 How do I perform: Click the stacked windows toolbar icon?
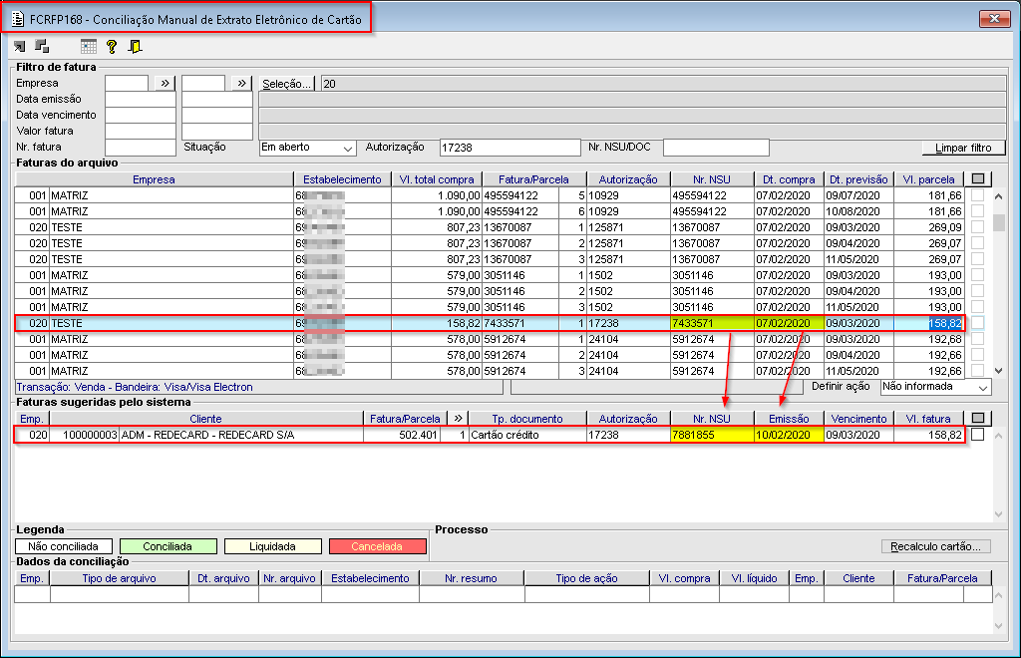point(42,46)
